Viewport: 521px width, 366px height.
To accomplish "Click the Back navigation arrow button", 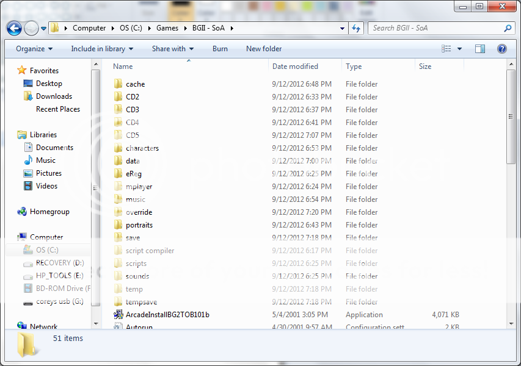I will (14, 28).
